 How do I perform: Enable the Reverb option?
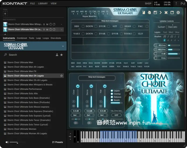[x=112, y=100]
